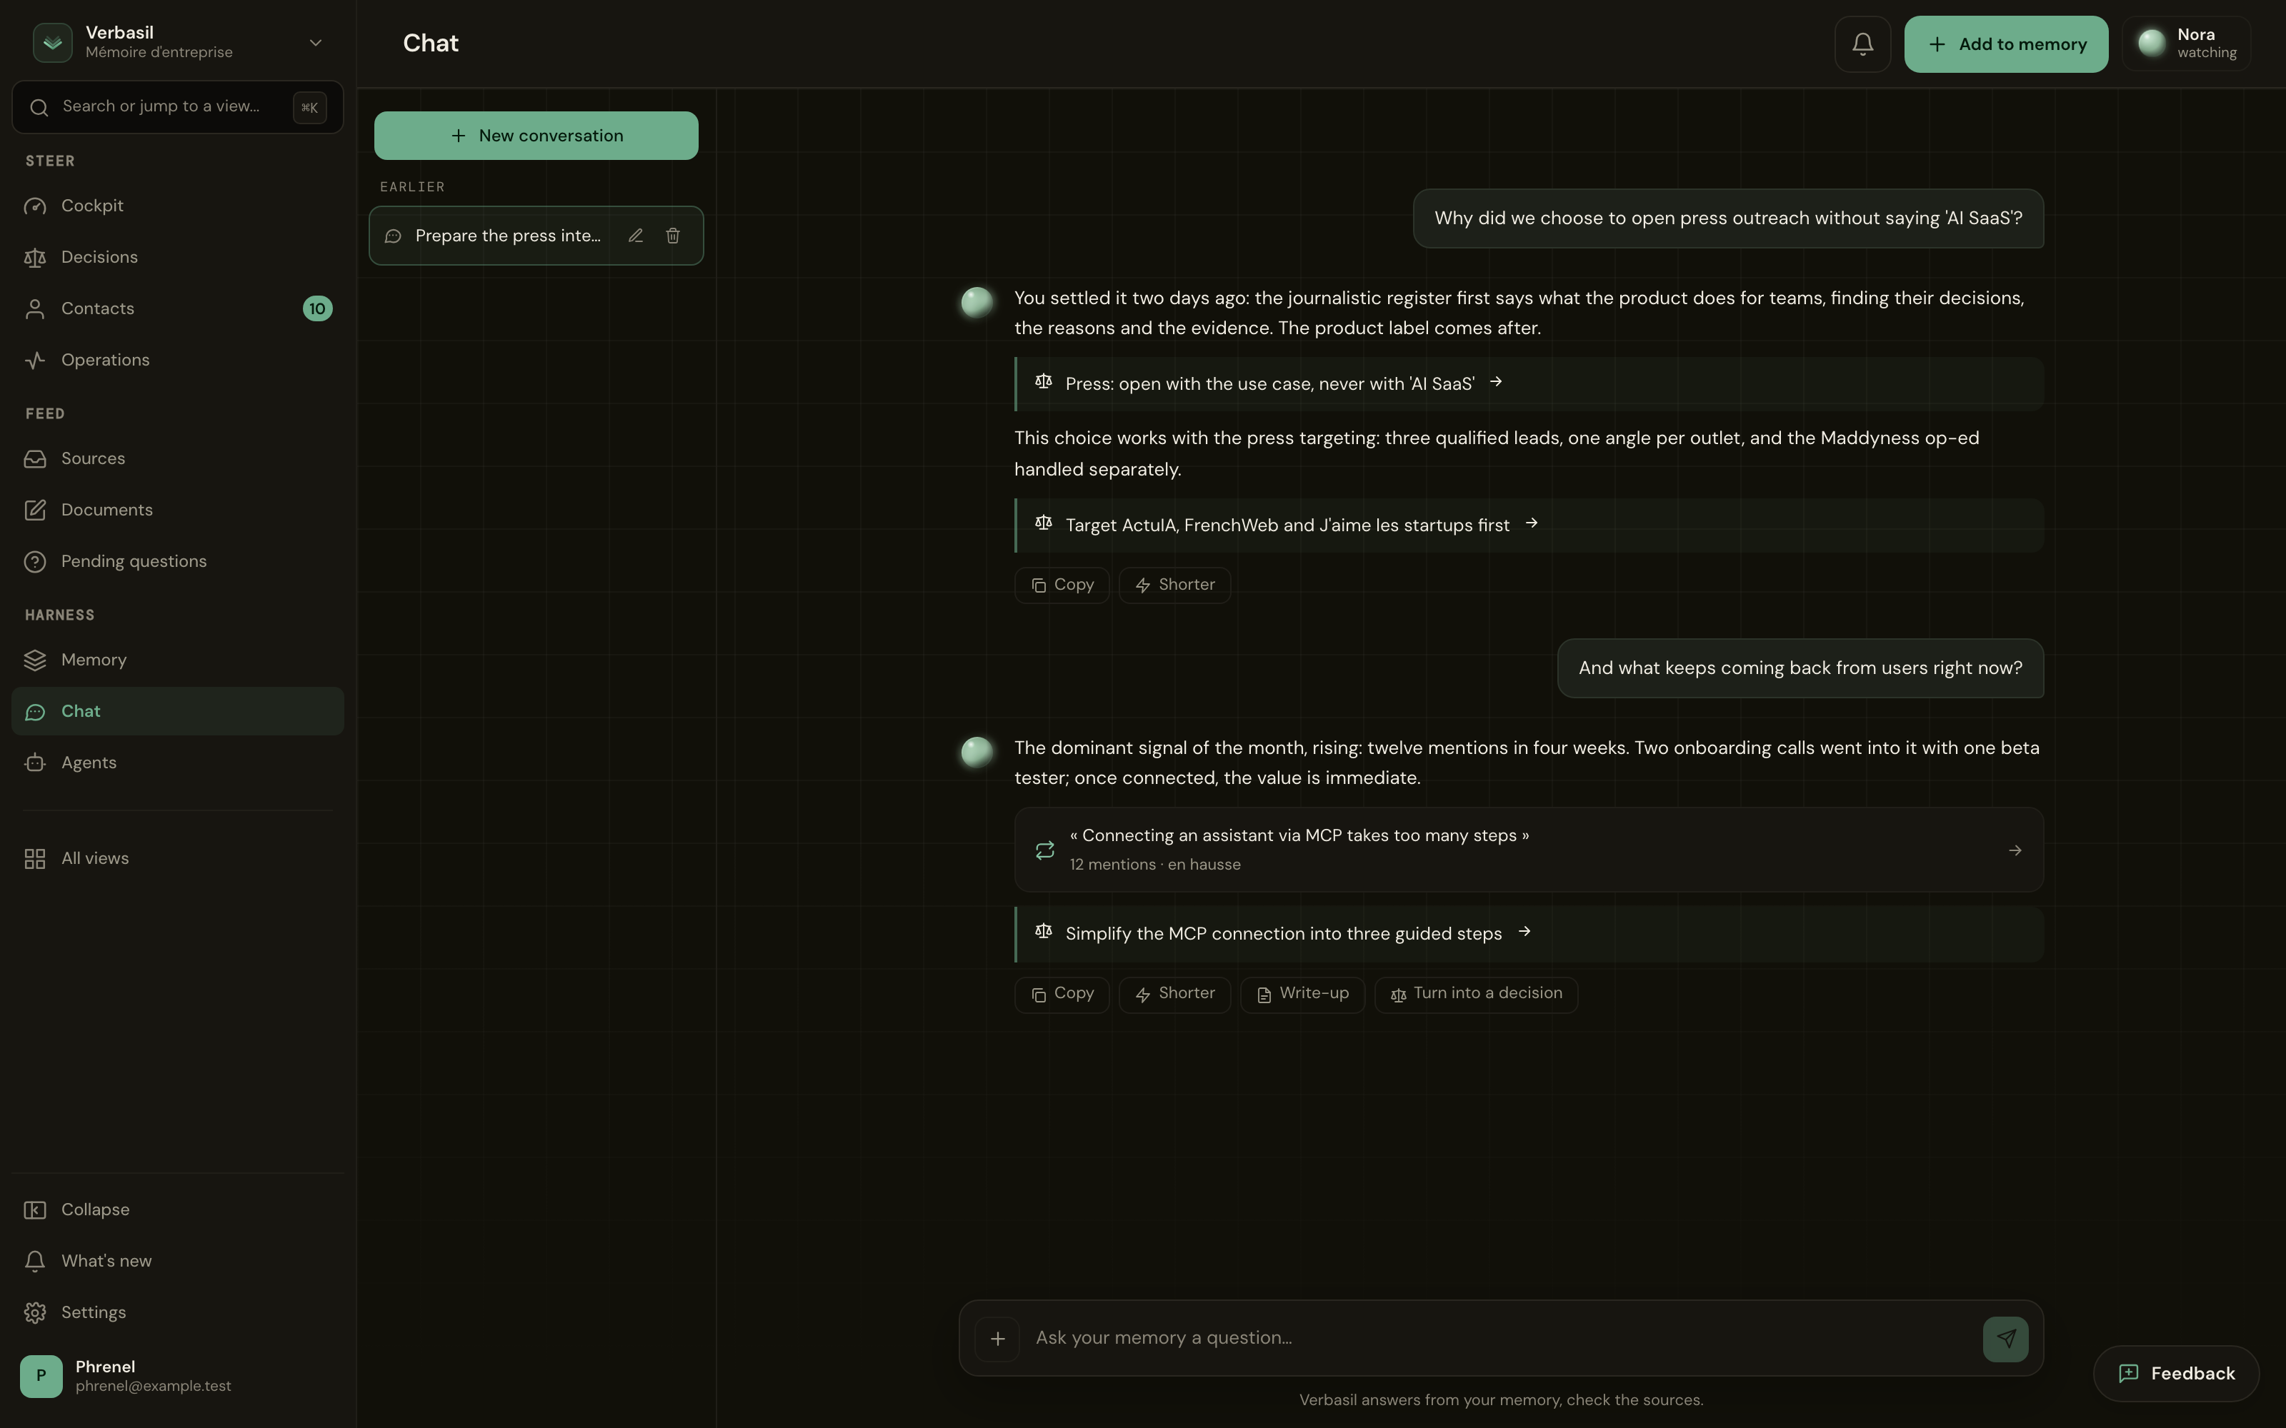This screenshot has width=2286, height=1428.
Task: Start a New conversation
Action: click(x=536, y=136)
